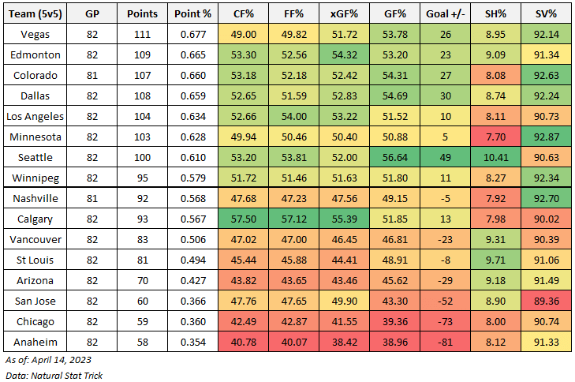Viewport: 575px width, 382px height.
Task: Click the Team (5v5) column header
Action: click(35, 13)
